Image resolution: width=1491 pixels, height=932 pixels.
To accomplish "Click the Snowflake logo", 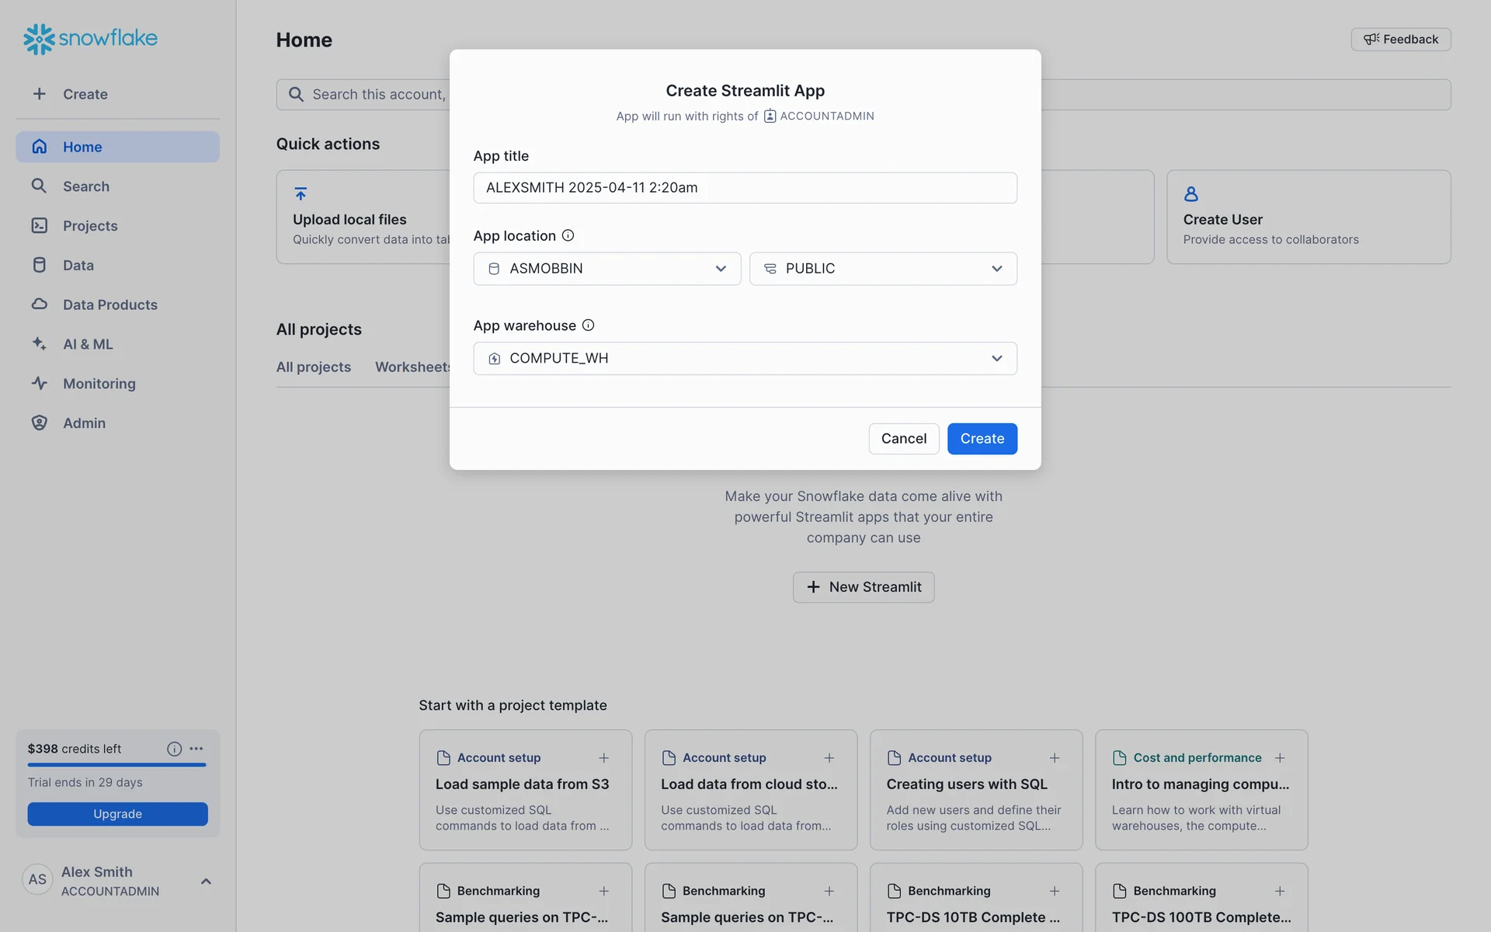I will click(90, 38).
